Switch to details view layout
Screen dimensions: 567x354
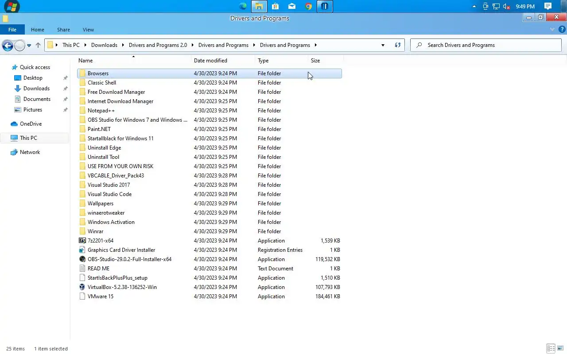(551, 349)
